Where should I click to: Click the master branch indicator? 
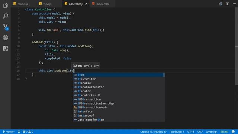tap(9, 132)
